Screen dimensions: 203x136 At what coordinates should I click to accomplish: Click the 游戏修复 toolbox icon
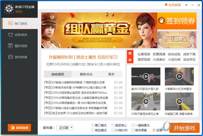[10, 57]
